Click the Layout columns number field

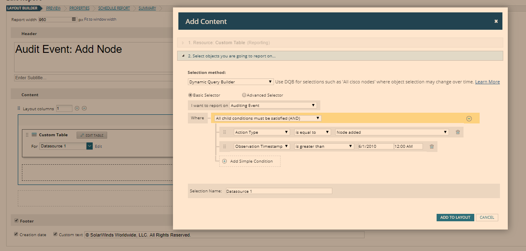point(64,109)
